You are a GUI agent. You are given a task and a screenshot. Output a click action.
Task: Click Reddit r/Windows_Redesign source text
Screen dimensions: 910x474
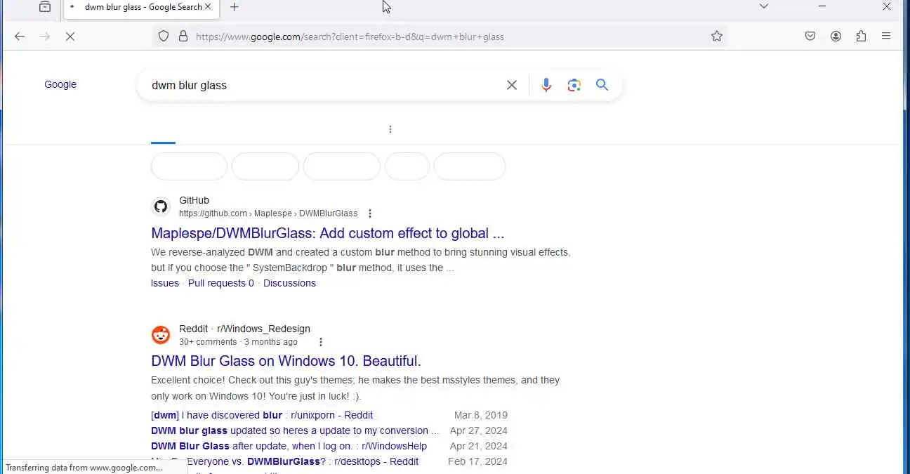[244, 329]
